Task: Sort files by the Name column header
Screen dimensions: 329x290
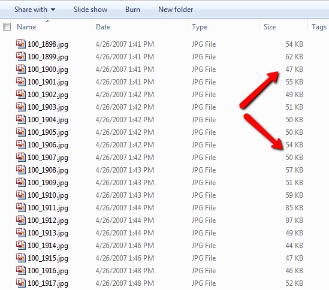Action: [x=26, y=27]
